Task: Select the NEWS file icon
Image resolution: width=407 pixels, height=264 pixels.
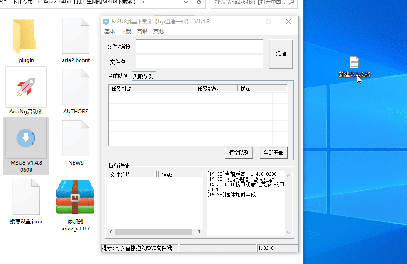Action: tap(75, 138)
